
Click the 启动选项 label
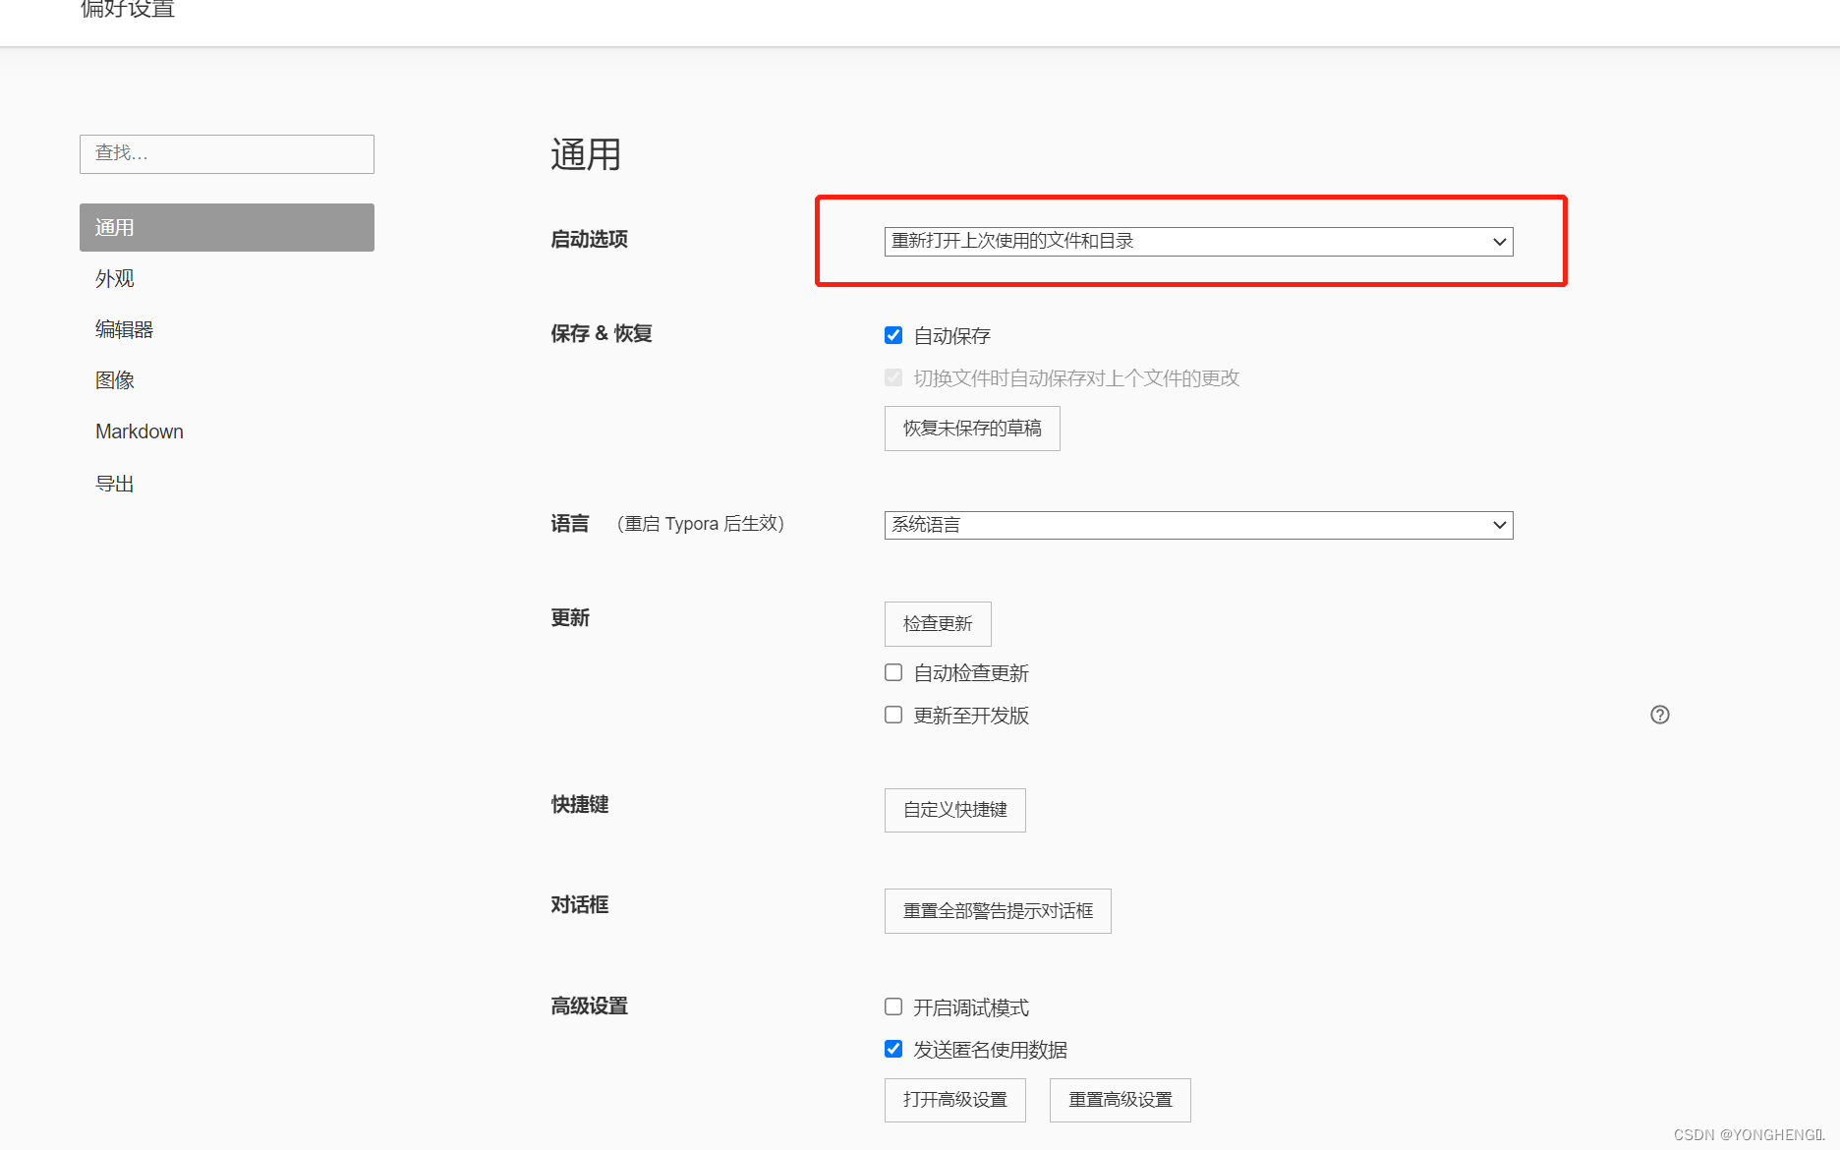click(589, 239)
